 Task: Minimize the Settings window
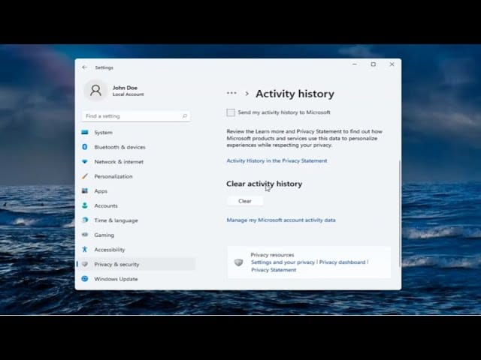click(x=355, y=64)
